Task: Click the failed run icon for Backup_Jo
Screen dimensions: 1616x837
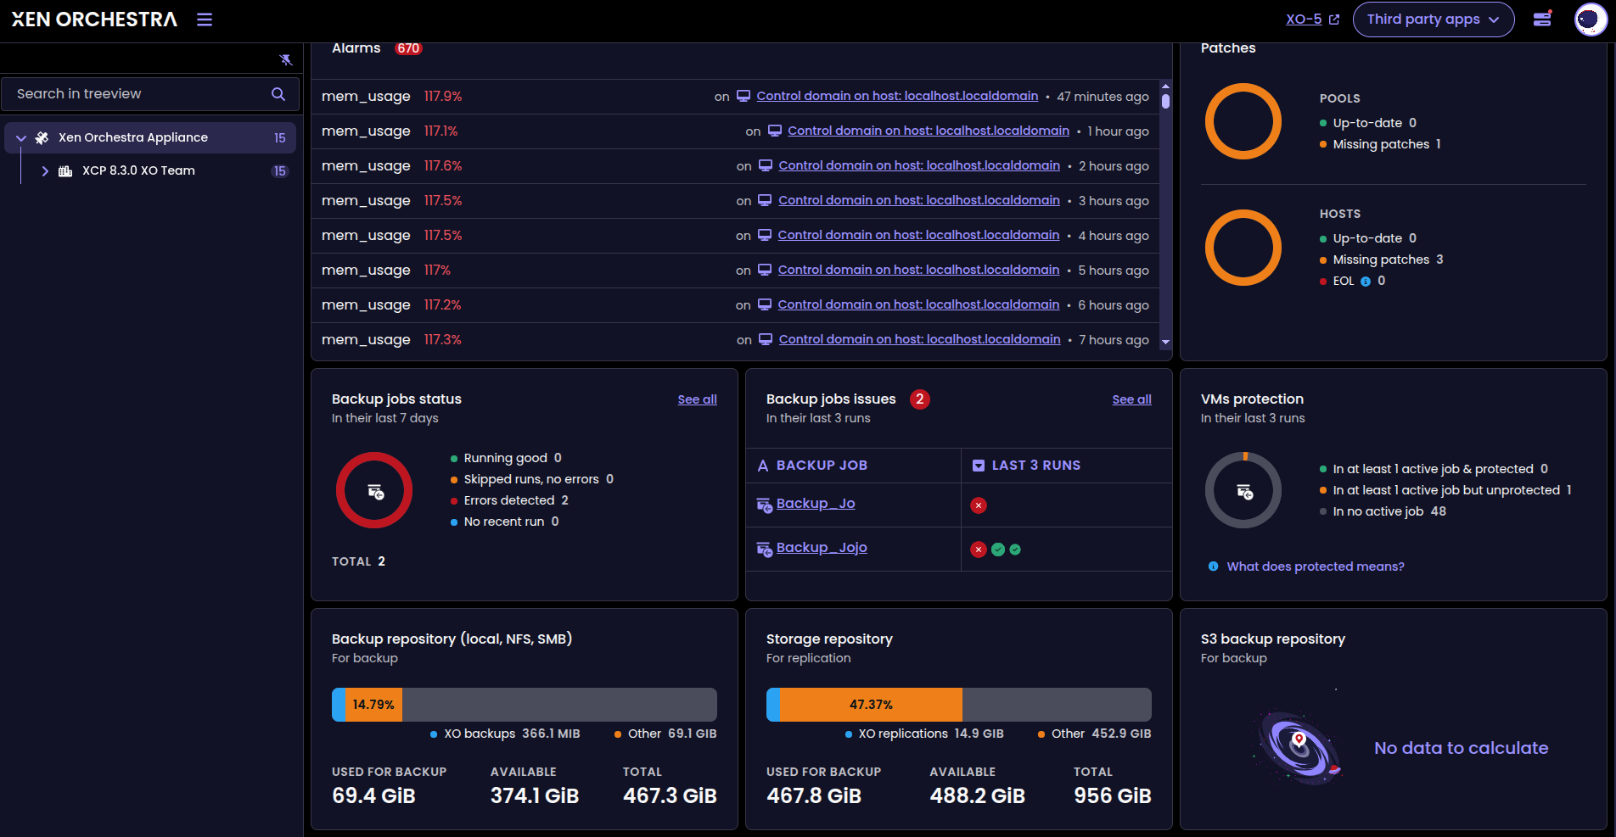Action: (979, 505)
